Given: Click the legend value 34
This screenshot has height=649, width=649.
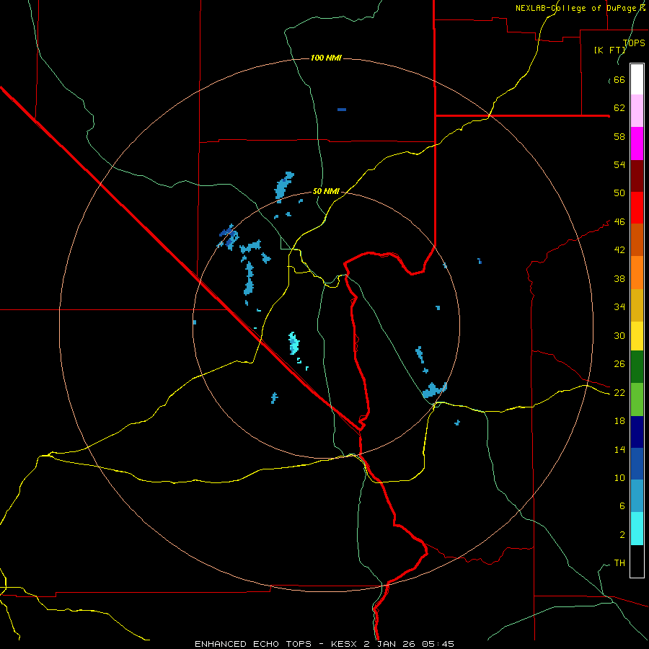Looking at the screenshot, I should click(x=619, y=307).
